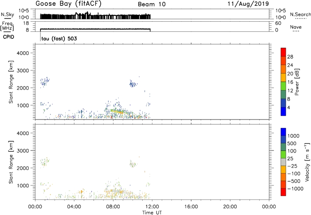Click the Nave legend label
Screen dimensions: 311x215
(296, 27)
